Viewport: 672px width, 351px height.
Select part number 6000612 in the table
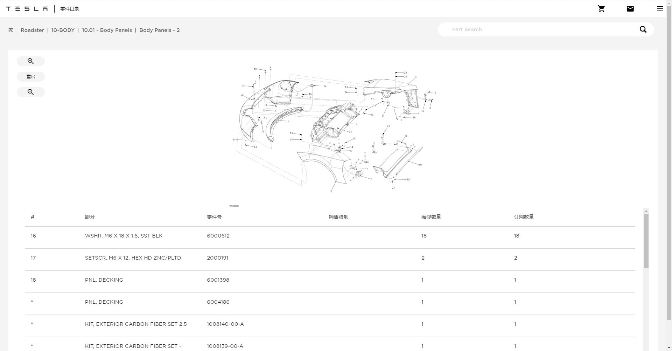(218, 236)
